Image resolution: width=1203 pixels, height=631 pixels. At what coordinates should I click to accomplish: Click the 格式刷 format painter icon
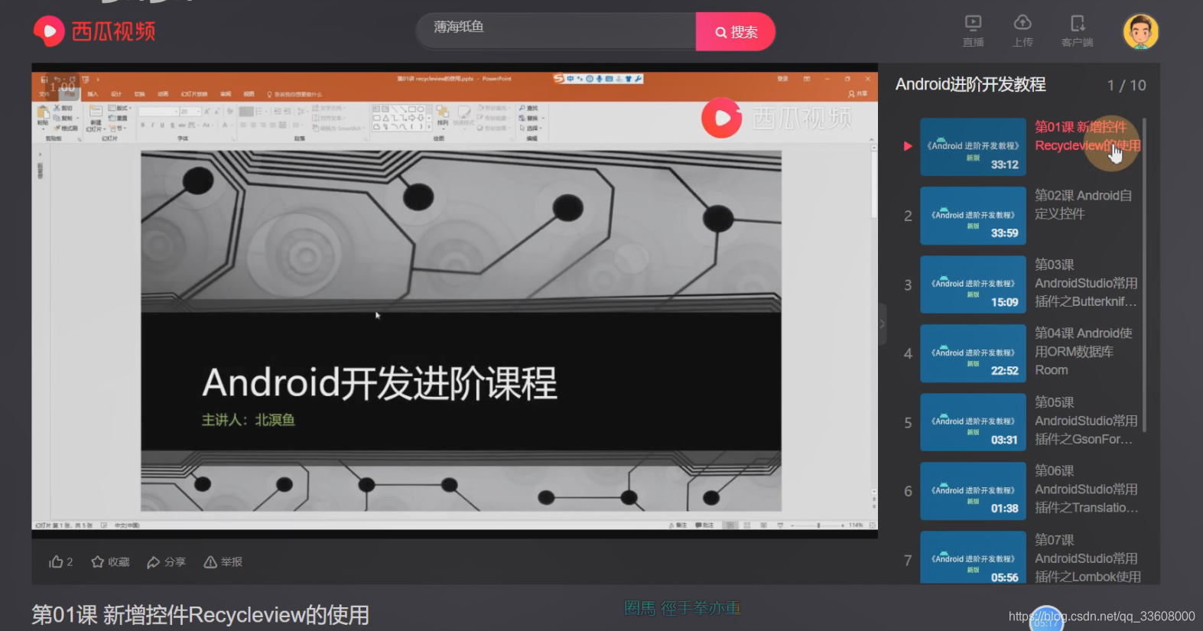(66, 128)
